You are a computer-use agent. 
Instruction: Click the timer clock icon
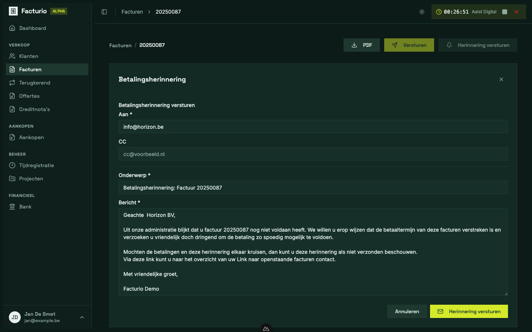[x=439, y=12]
